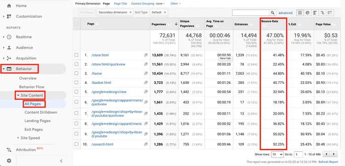Open Behavior Flow report

[32, 87]
